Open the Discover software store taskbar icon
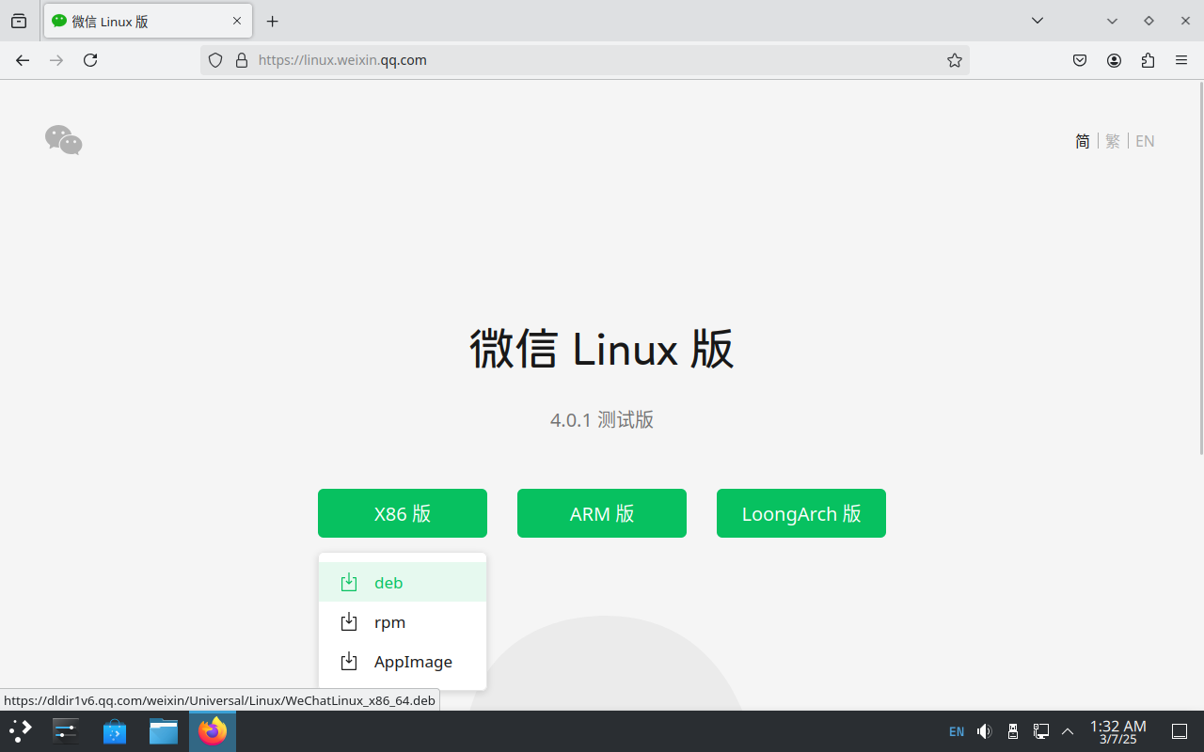This screenshot has width=1204, height=752. (x=115, y=731)
